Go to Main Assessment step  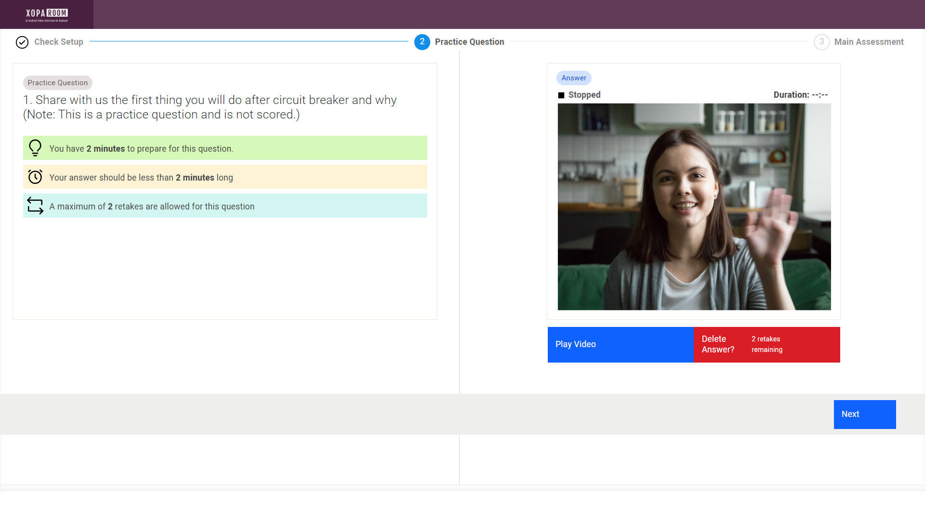[869, 42]
